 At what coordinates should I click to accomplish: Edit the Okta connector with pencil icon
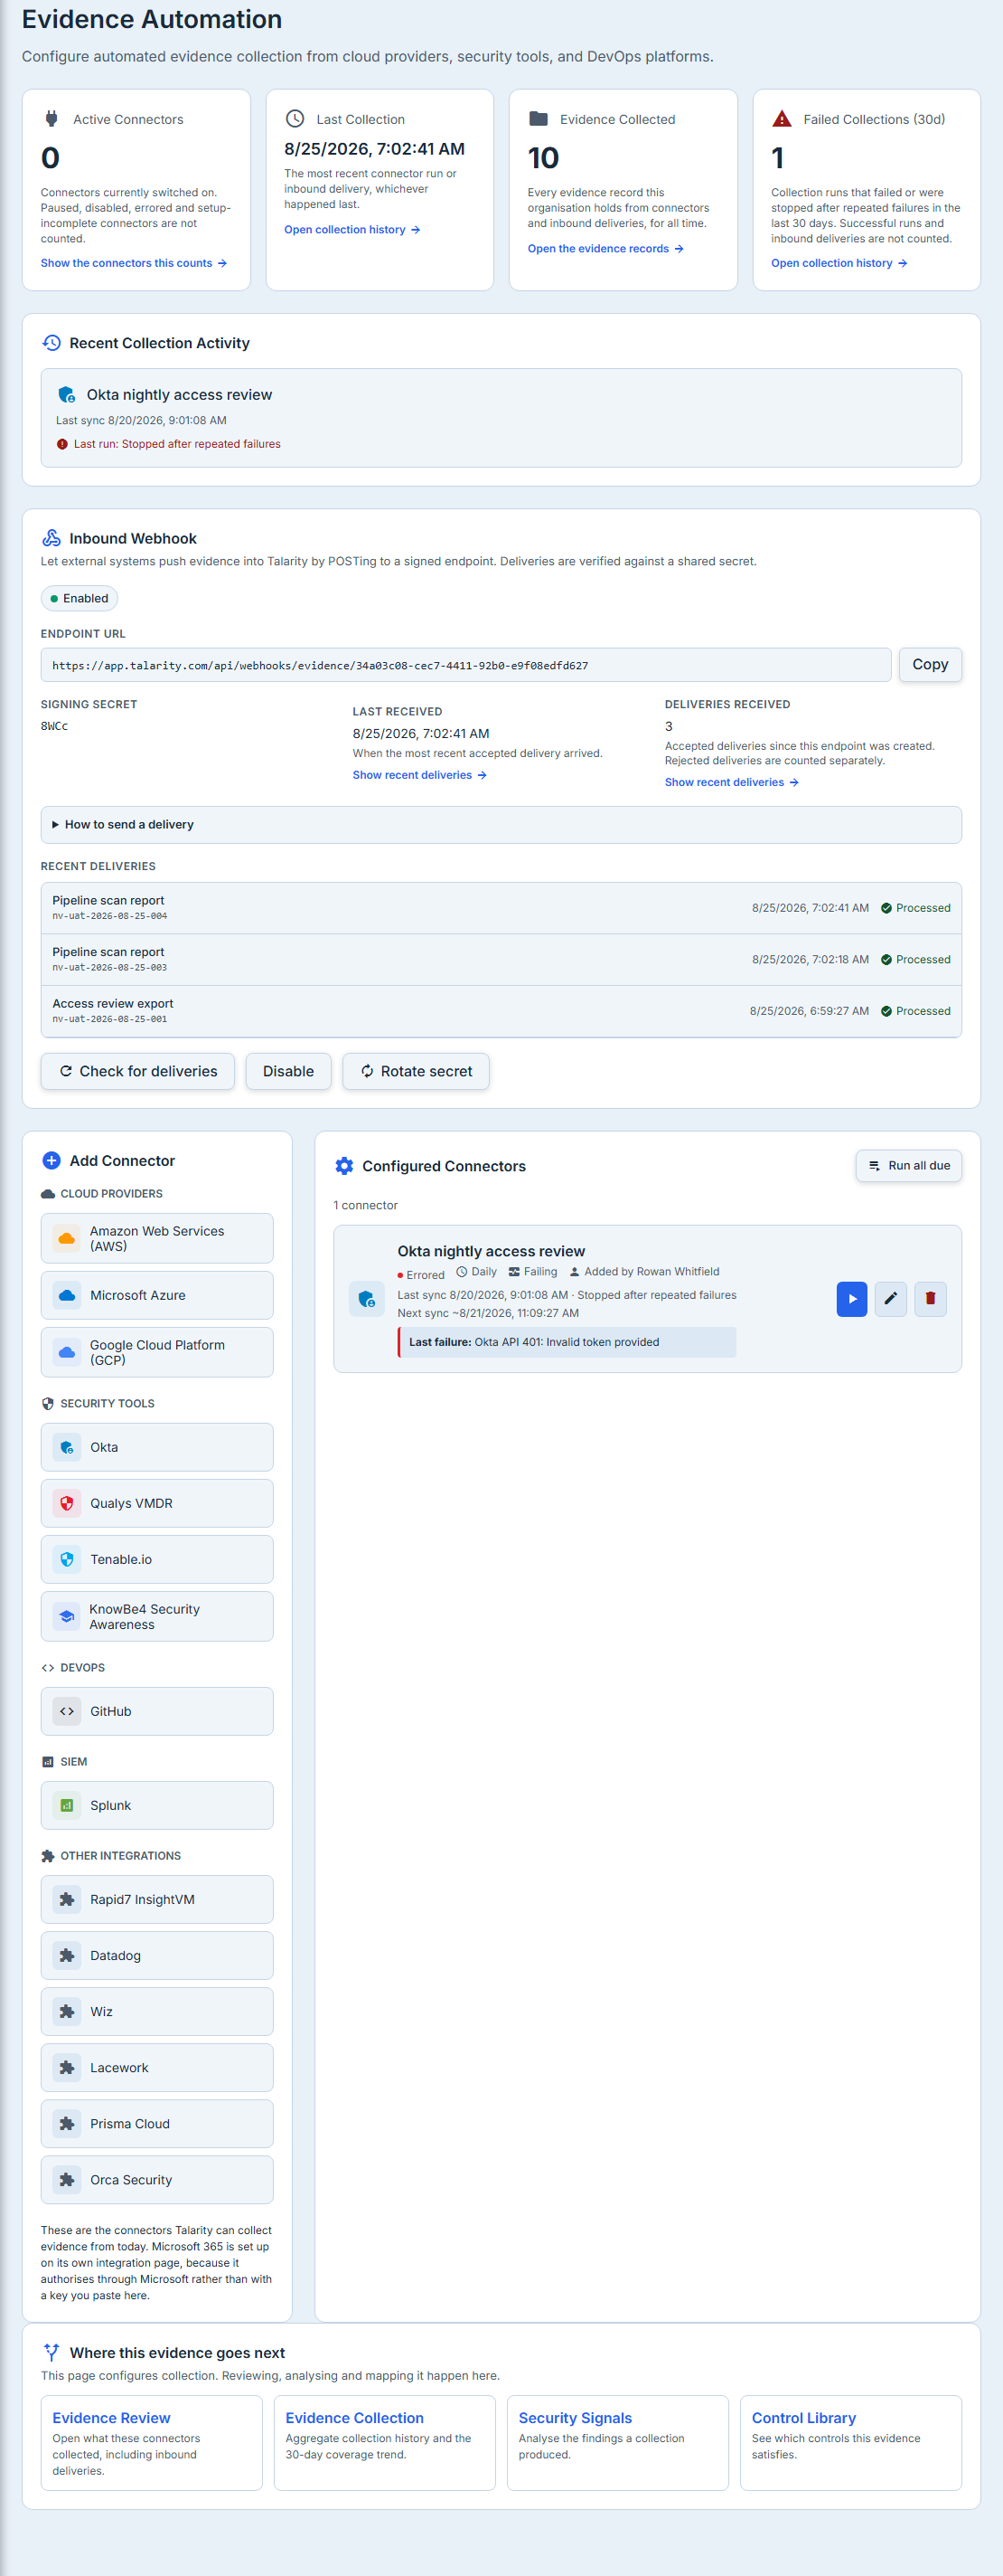click(890, 1298)
